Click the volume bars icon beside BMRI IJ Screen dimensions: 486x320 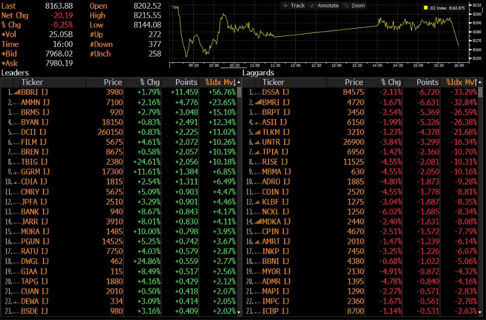click(x=257, y=102)
